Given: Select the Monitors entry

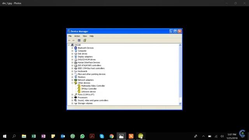Looking at the screenshot, I should [82, 77].
